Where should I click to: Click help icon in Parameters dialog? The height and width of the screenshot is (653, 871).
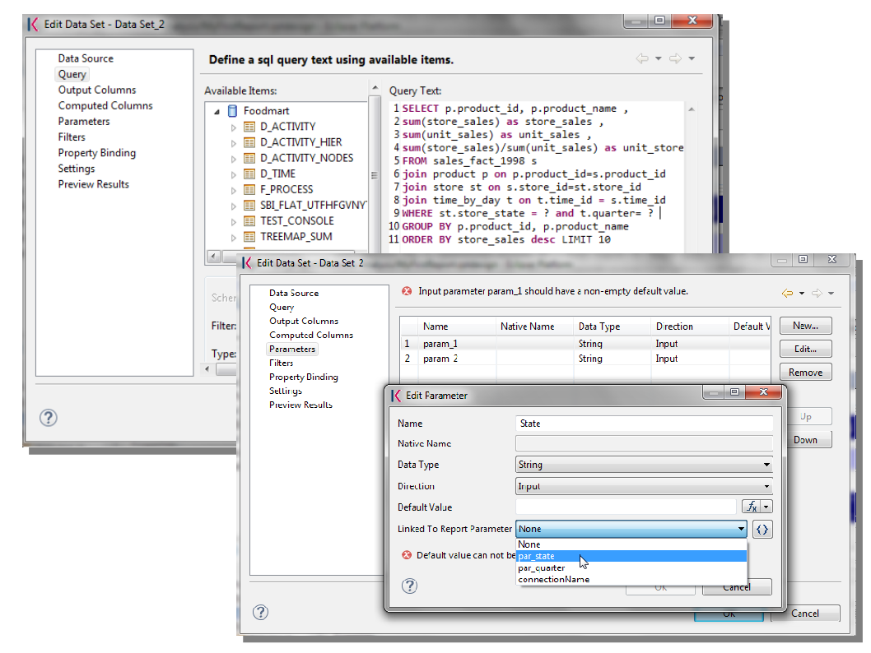pos(260,612)
